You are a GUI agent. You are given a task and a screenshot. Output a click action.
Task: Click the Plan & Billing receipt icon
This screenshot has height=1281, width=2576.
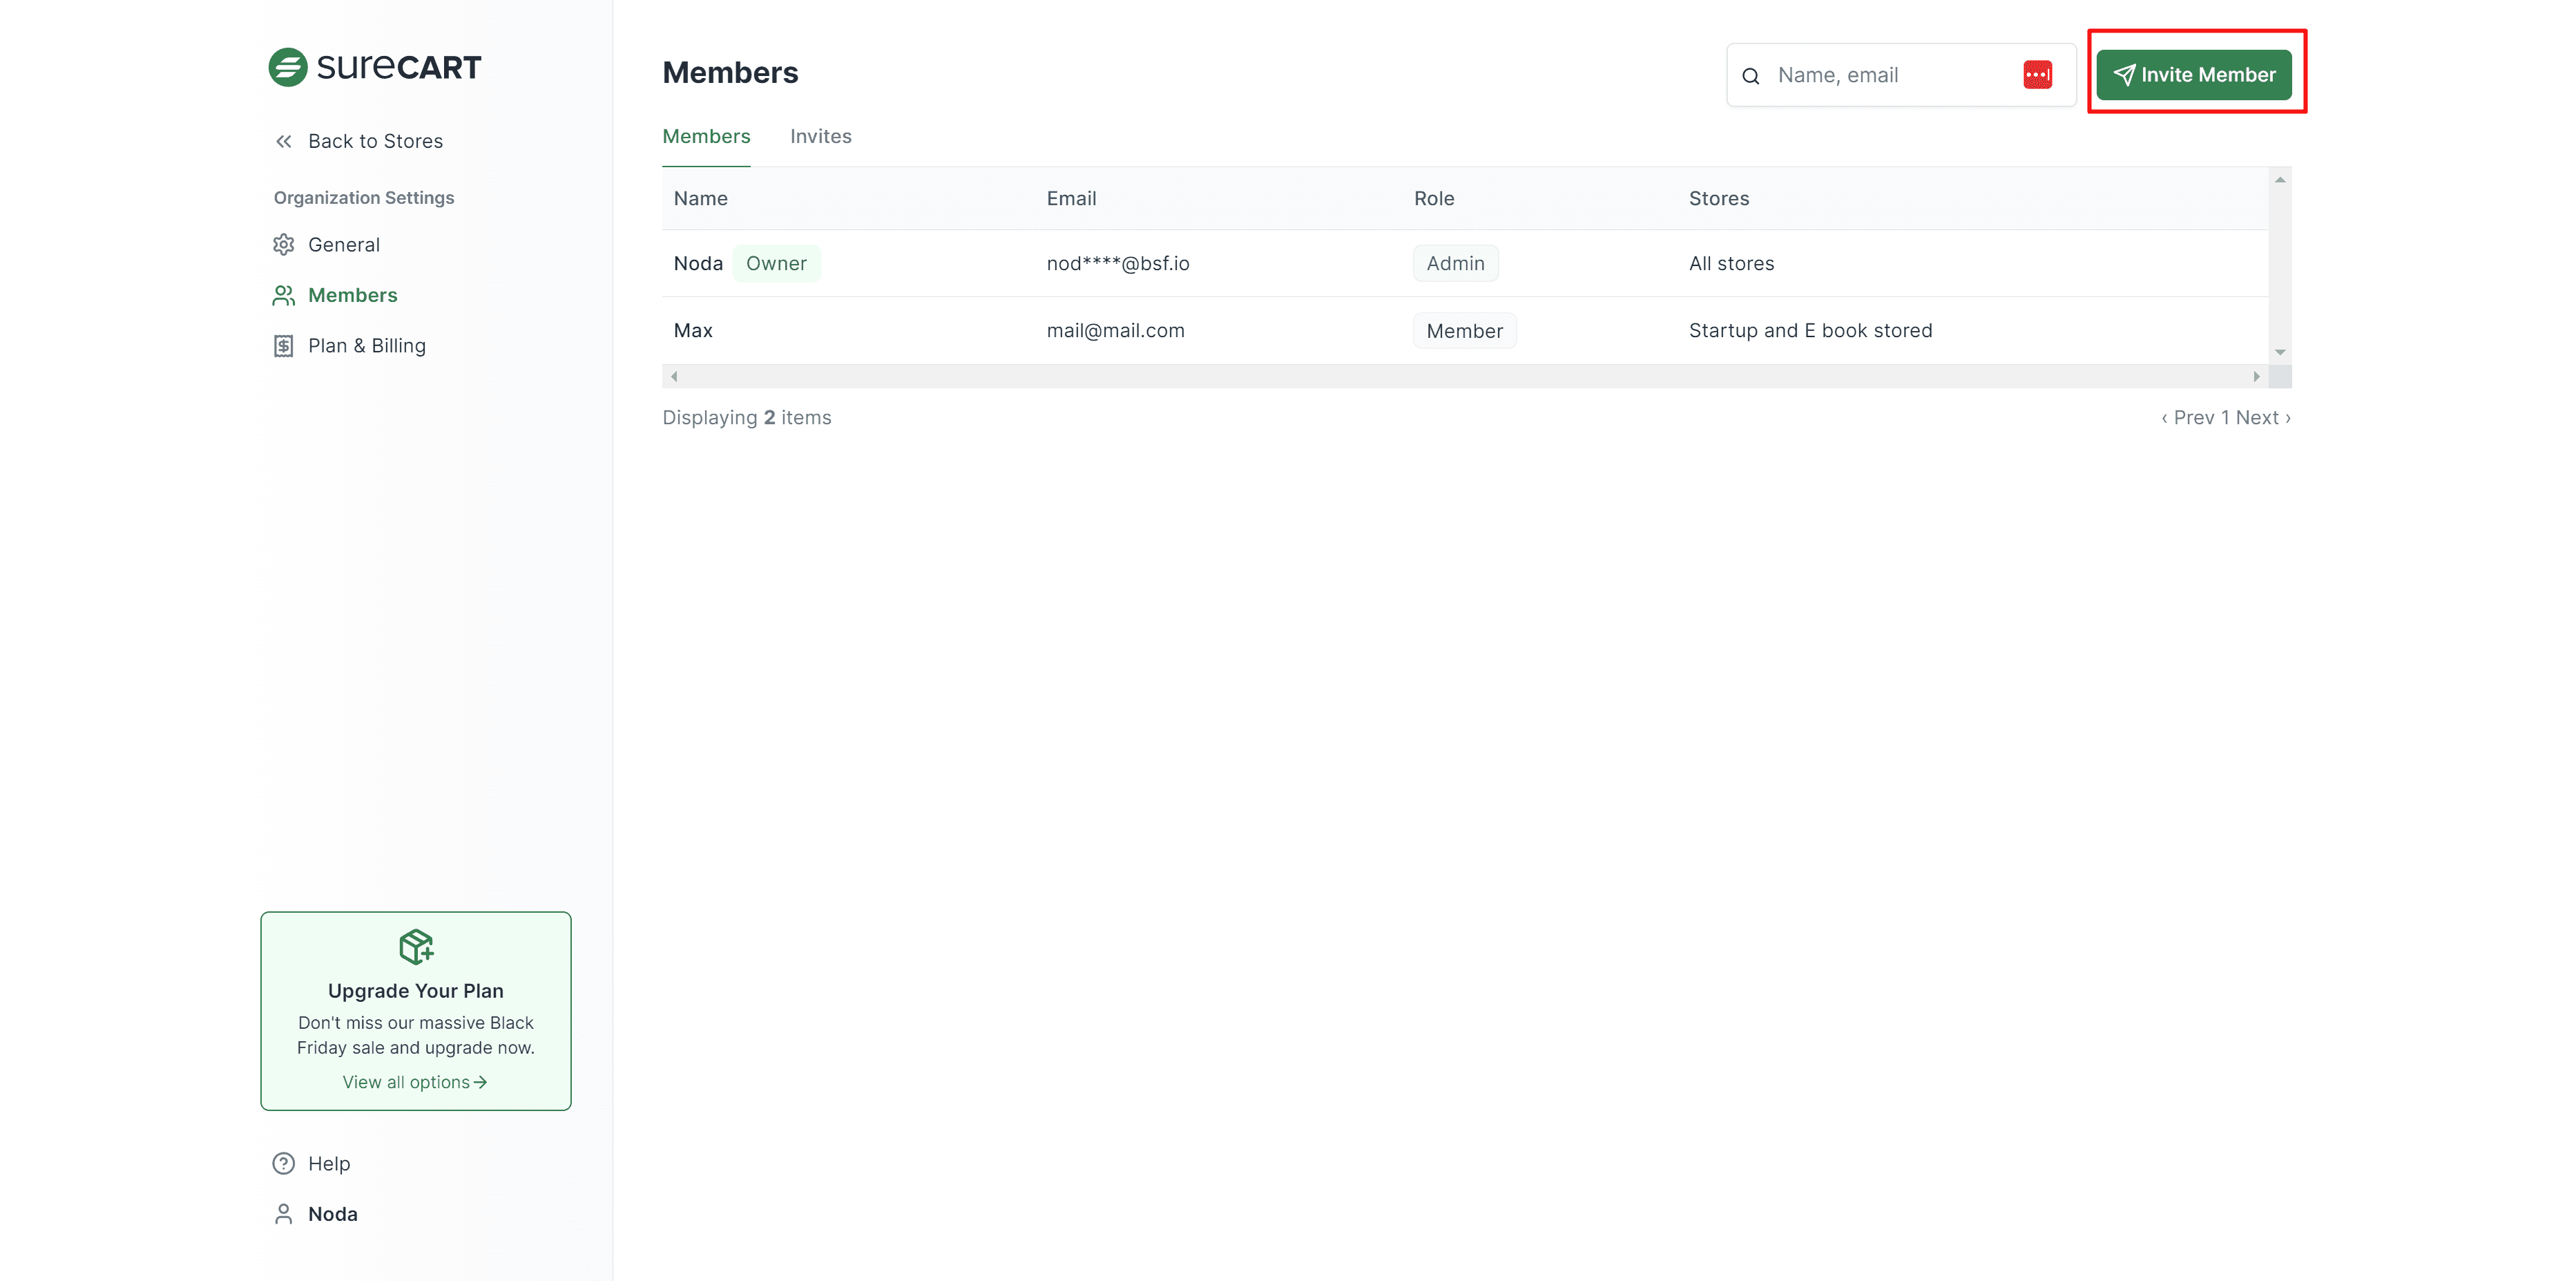pos(284,346)
